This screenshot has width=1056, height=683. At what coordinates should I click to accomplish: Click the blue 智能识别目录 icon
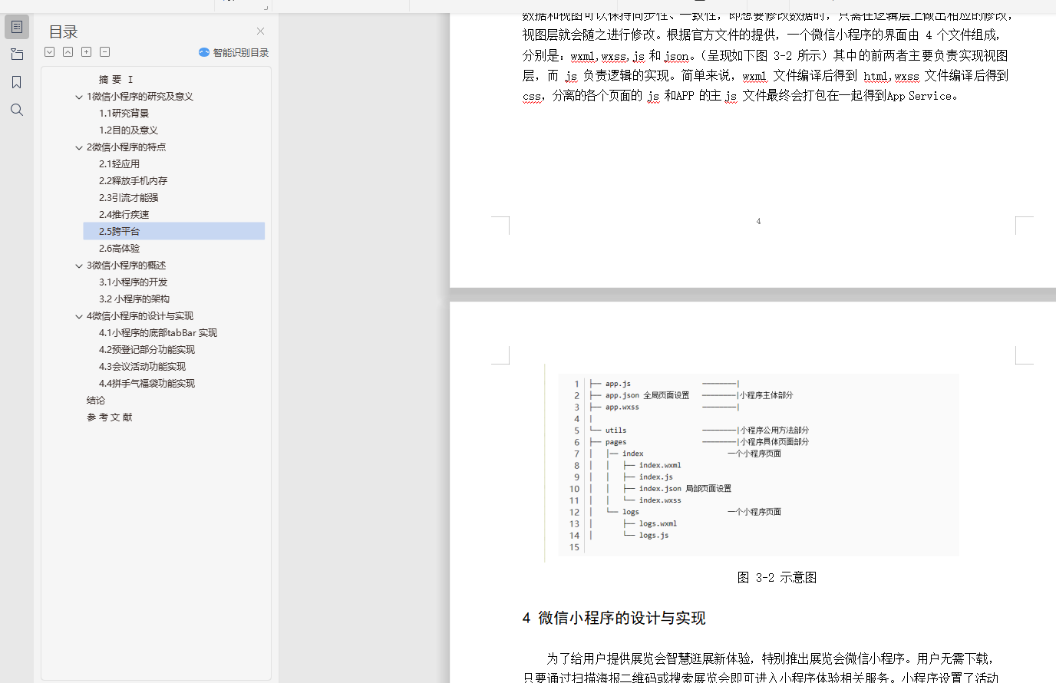pos(204,52)
